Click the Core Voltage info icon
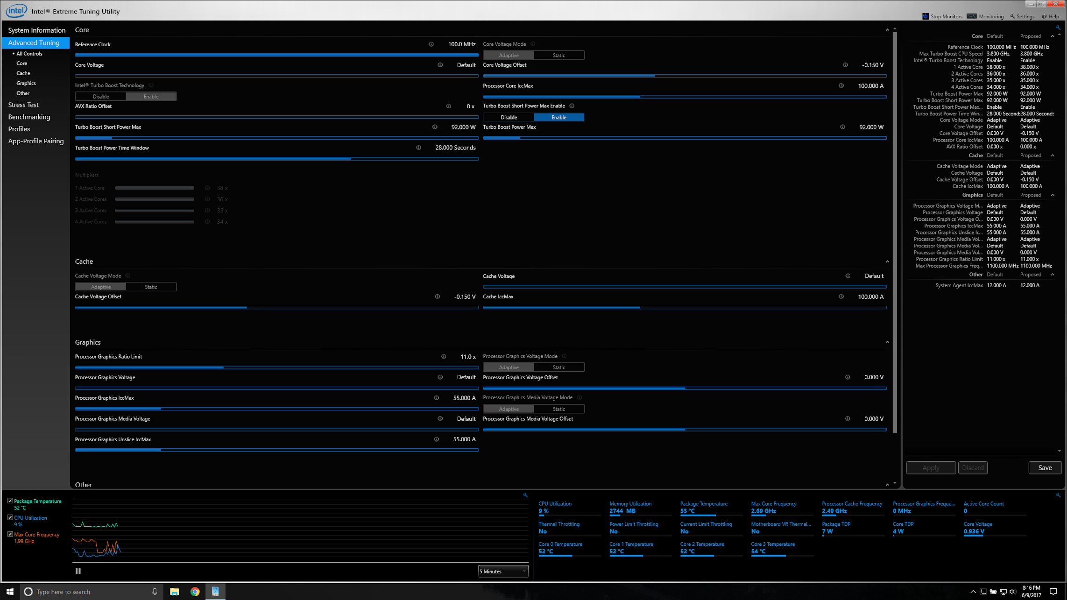This screenshot has height=600, width=1067. coord(440,65)
